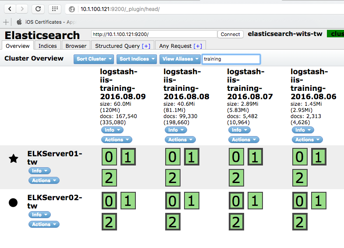
Task: Select shard 1 of 2016.08.09 on ELKServer01-tw
Action: point(128,157)
